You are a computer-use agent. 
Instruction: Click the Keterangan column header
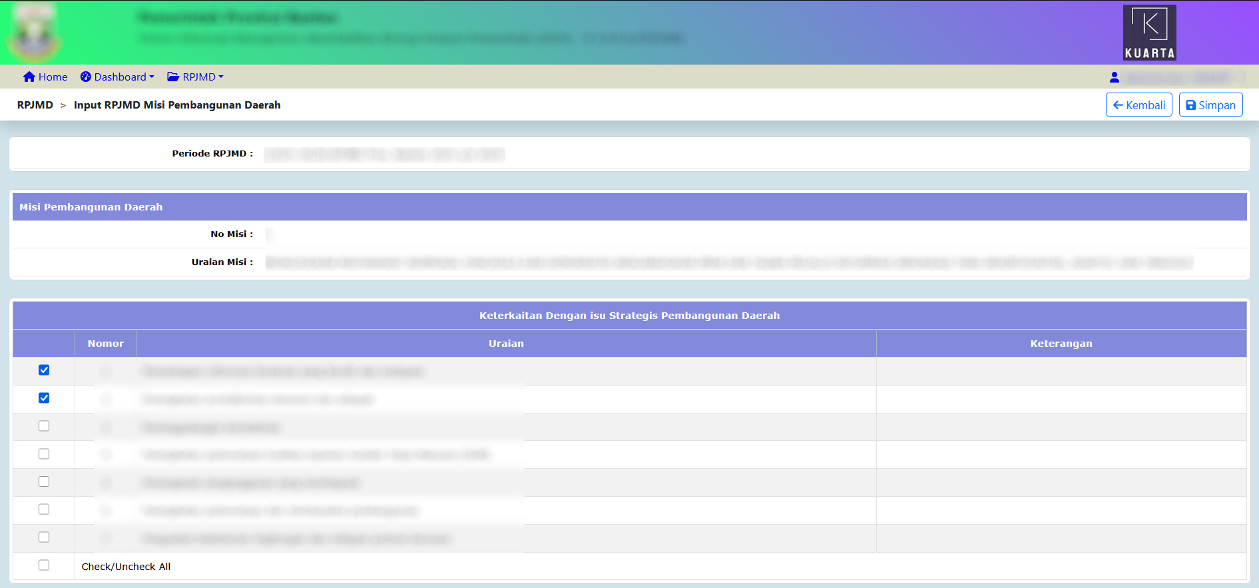coord(1061,344)
